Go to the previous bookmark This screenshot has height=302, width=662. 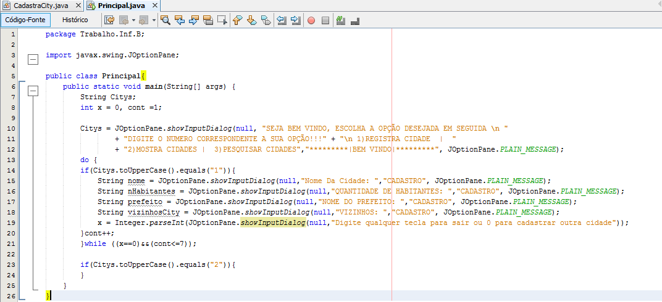tap(238, 20)
